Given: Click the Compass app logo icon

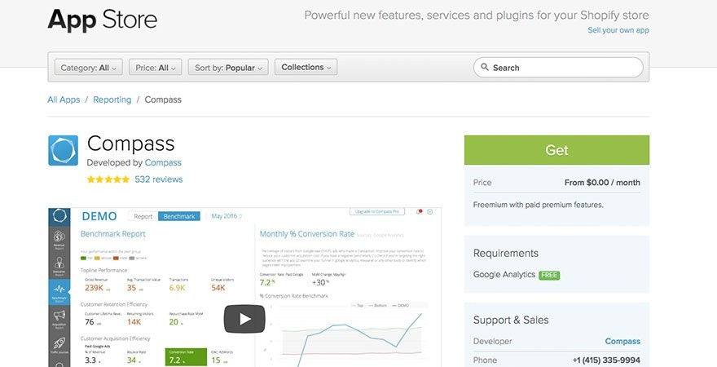Looking at the screenshot, I should [63, 151].
